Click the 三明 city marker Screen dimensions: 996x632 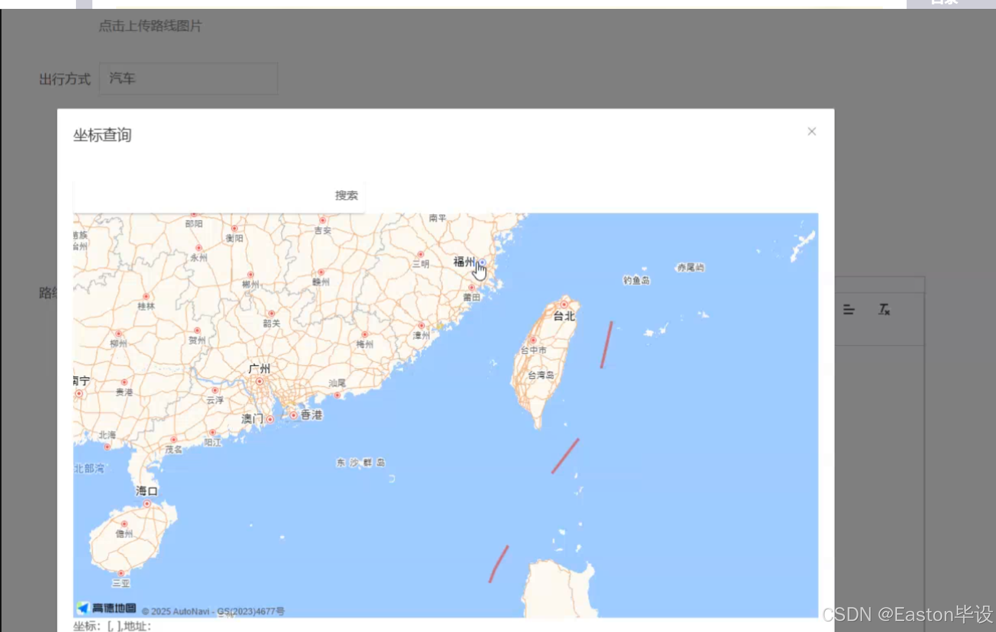pyautogui.click(x=421, y=254)
